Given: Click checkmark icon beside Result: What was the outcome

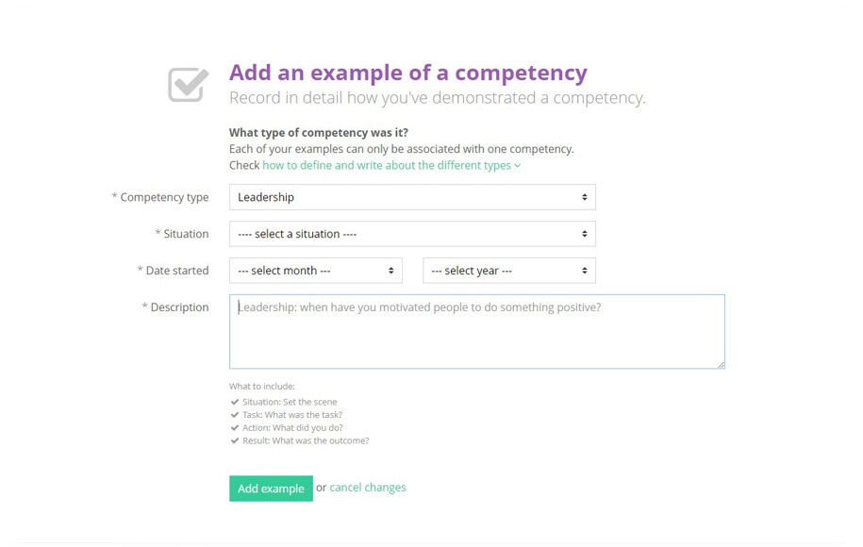Looking at the screenshot, I should [x=235, y=440].
